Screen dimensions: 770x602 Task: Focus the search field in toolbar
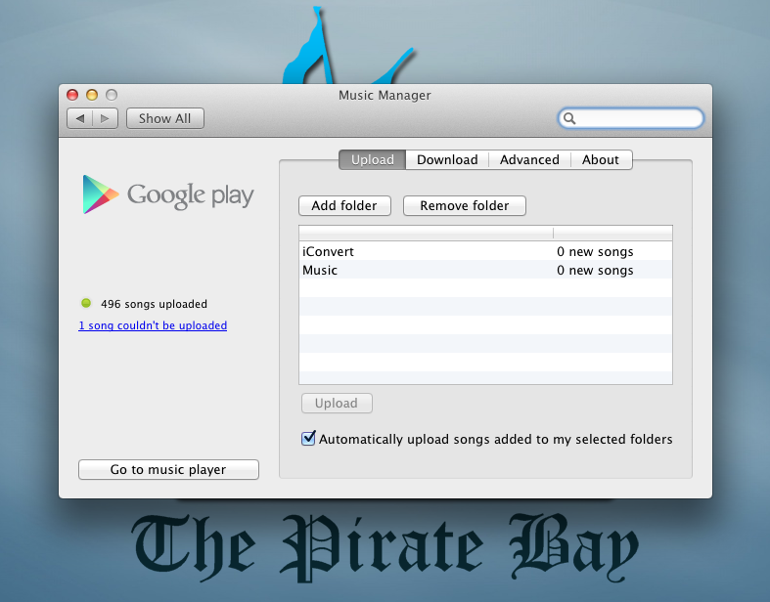630,118
